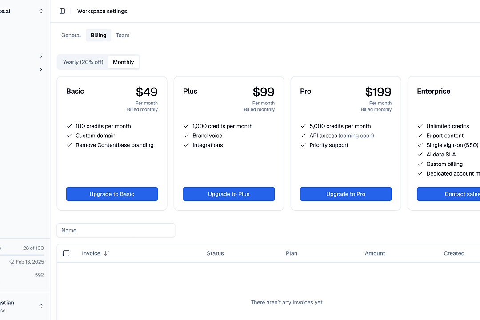The width and height of the screenshot is (480, 320).
Task: Collapse the sidebar with the panel icon
Action: 62,11
